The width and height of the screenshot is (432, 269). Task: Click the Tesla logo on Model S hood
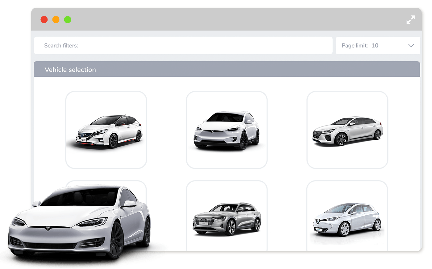[47, 229]
